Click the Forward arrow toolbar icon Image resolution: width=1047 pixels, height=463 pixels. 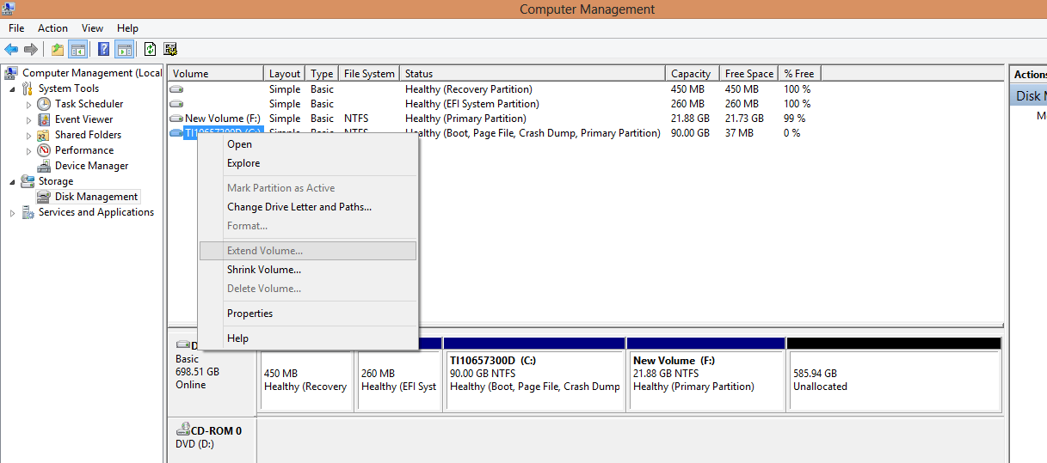point(31,49)
